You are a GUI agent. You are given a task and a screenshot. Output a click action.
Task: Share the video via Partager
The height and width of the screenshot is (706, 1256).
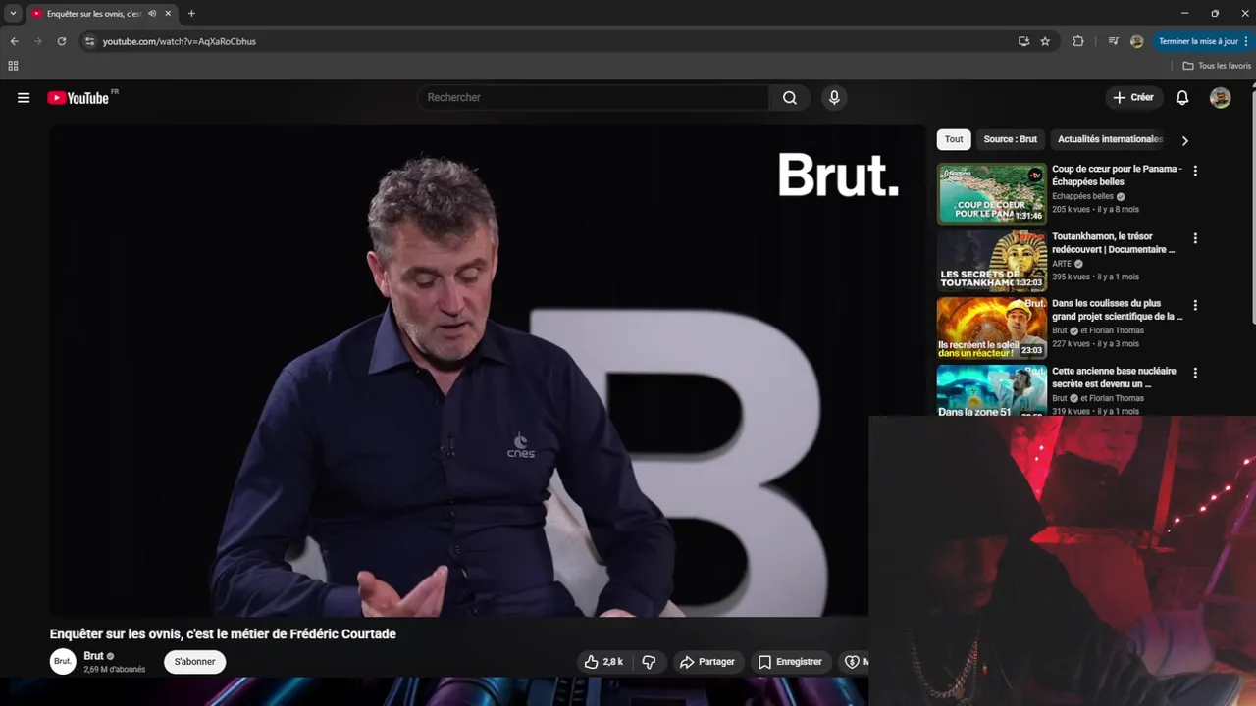click(706, 662)
